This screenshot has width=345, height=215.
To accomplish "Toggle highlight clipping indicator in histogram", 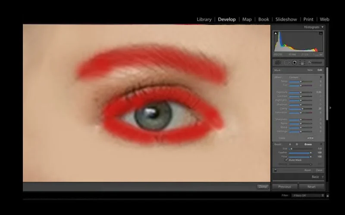I will click(x=320, y=34).
